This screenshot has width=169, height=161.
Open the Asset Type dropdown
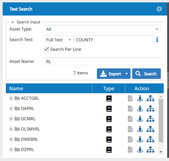pos(102,29)
